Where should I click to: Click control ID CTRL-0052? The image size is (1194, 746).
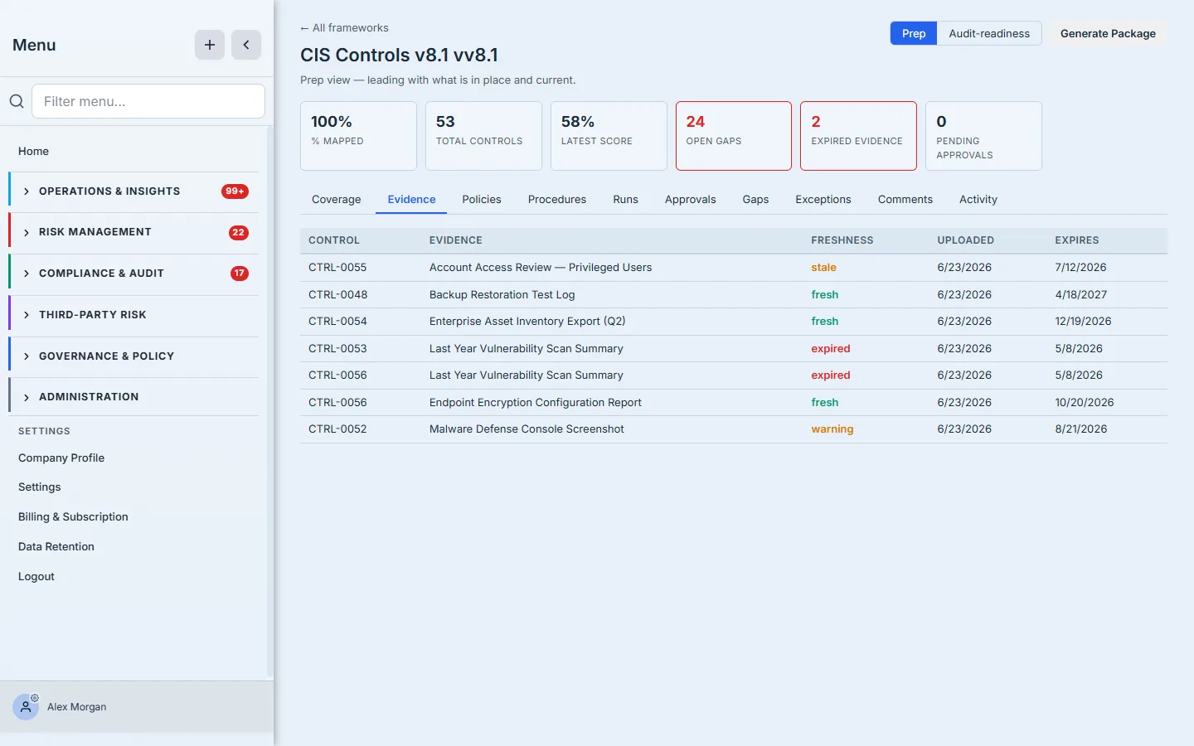coord(337,429)
